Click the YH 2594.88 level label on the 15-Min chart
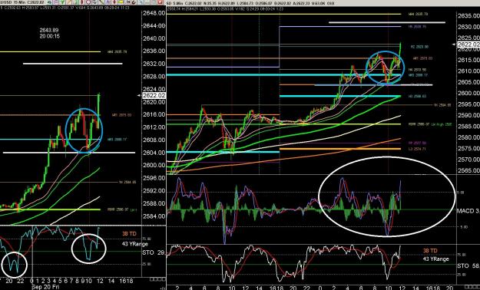Viewport: 480px width, 290px height. [127, 183]
